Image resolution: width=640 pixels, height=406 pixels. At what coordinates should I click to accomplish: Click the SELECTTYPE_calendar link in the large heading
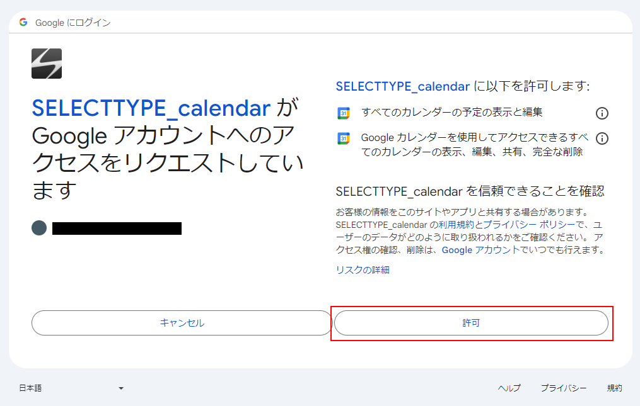[151, 108]
